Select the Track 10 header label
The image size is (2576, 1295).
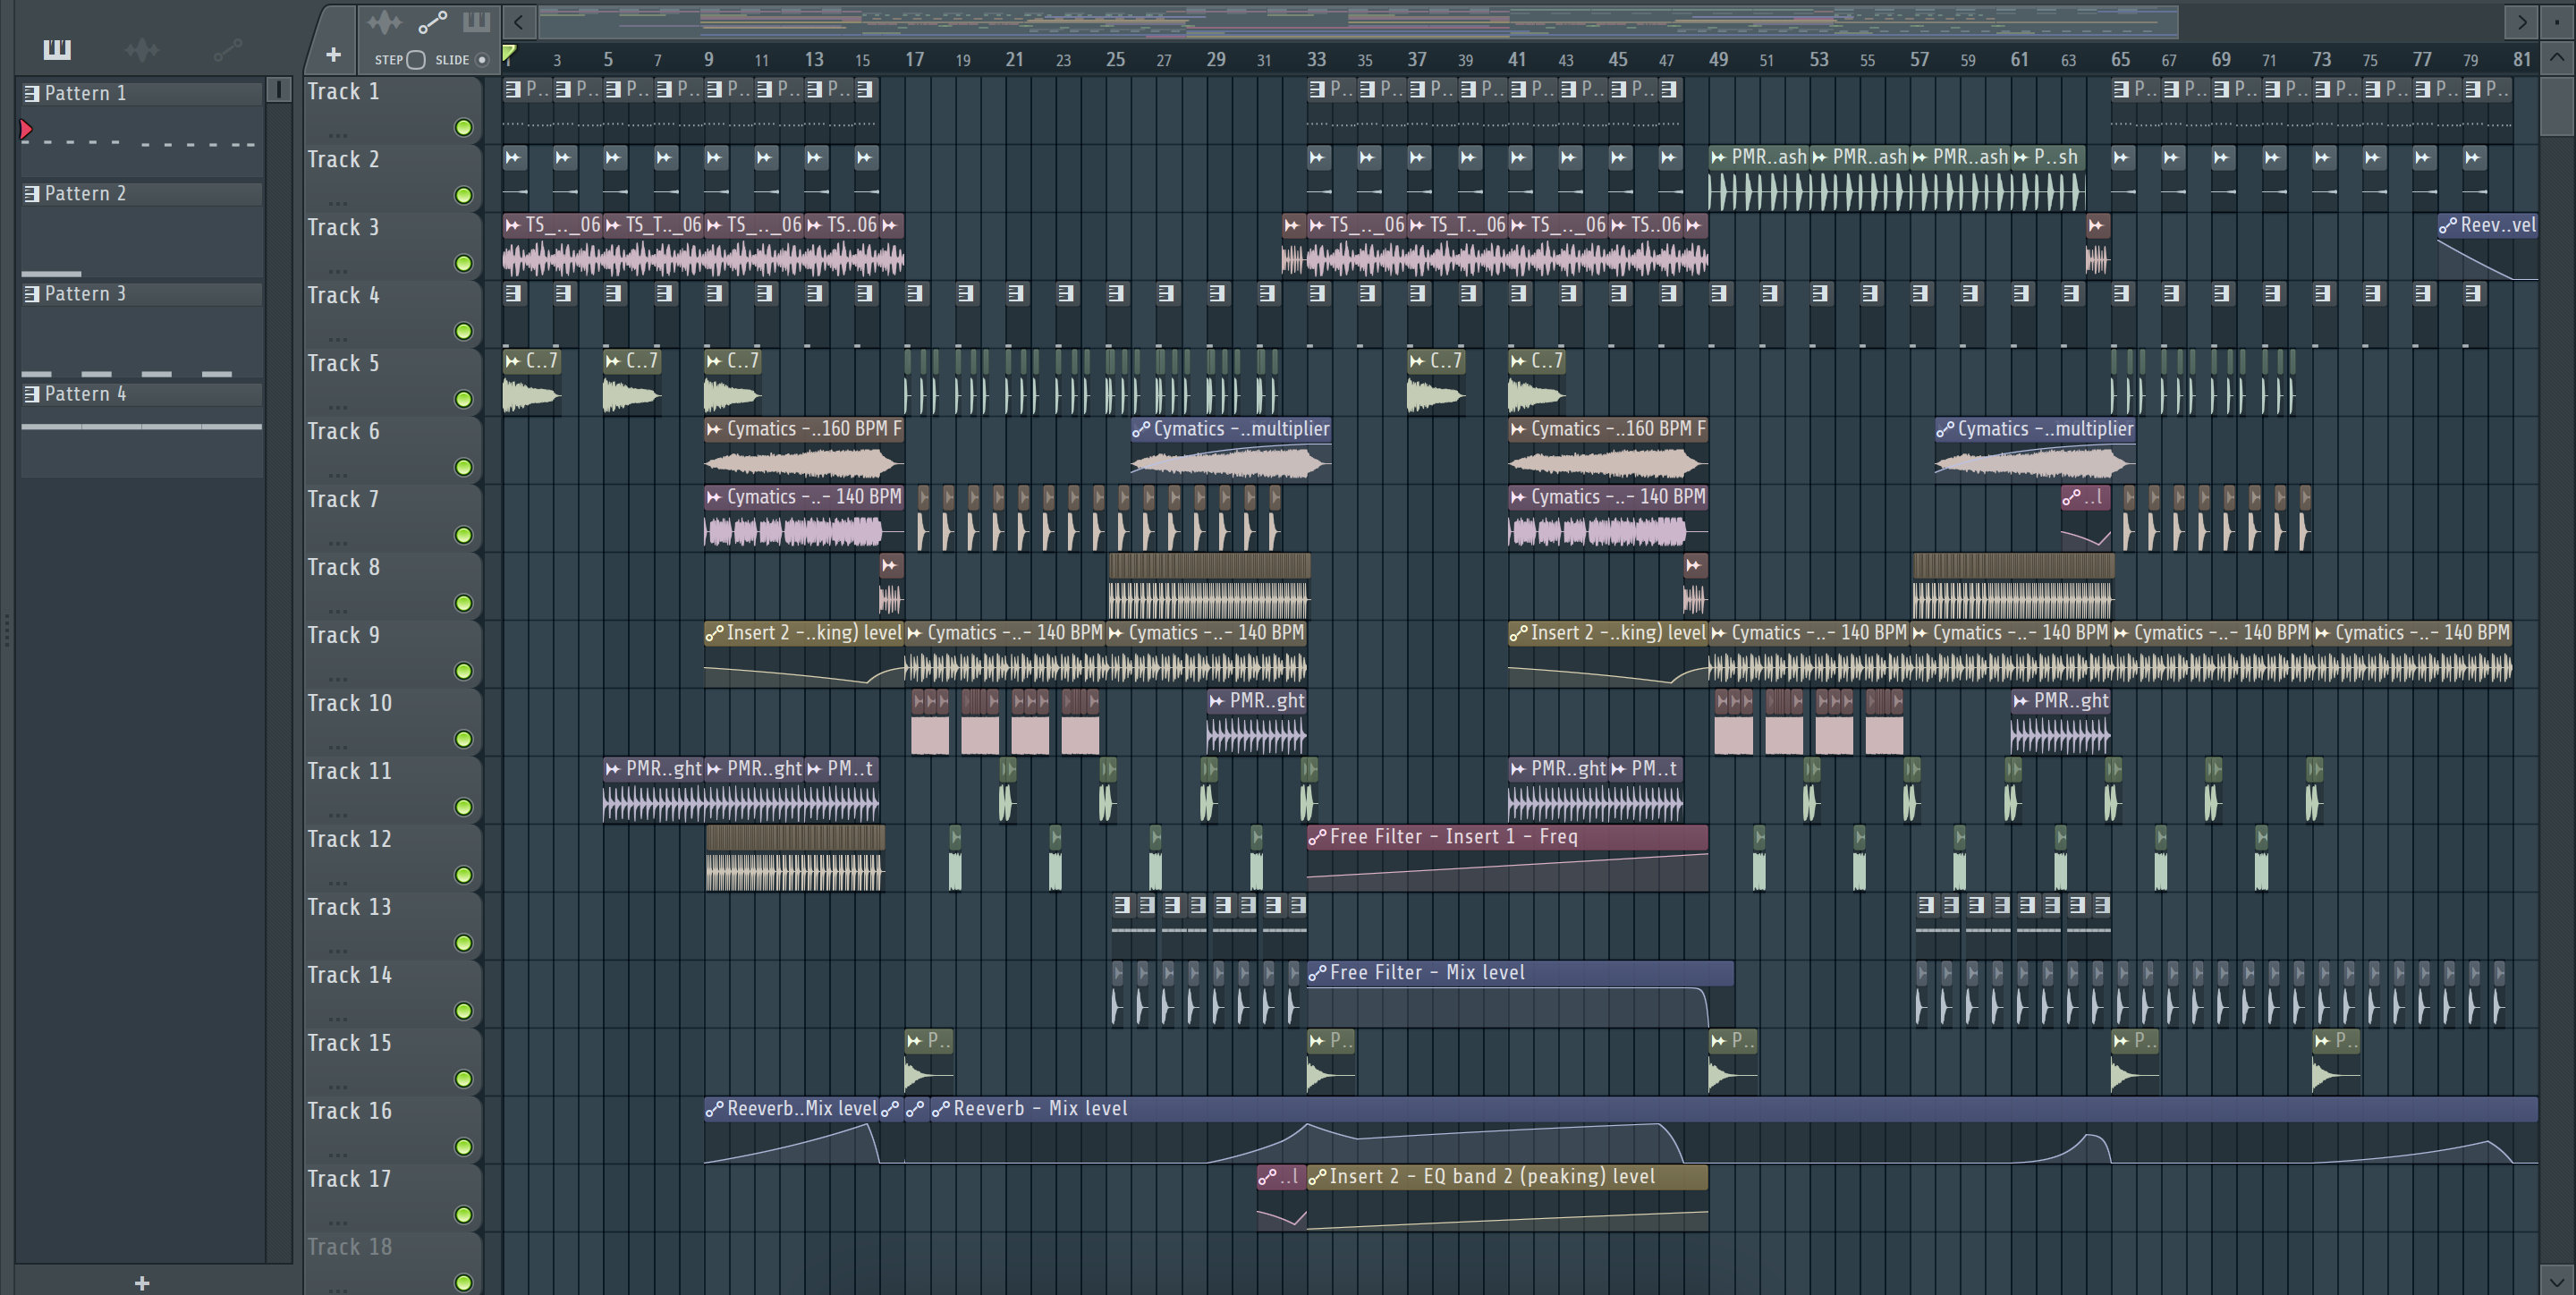349,703
